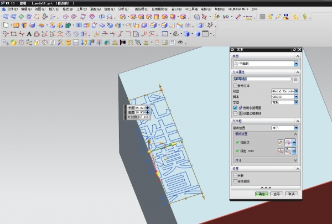The height and width of the screenshot is (224, 332).
Task: Click the reset arrow in dialog title bar
Action: click(x=294, y=50)
